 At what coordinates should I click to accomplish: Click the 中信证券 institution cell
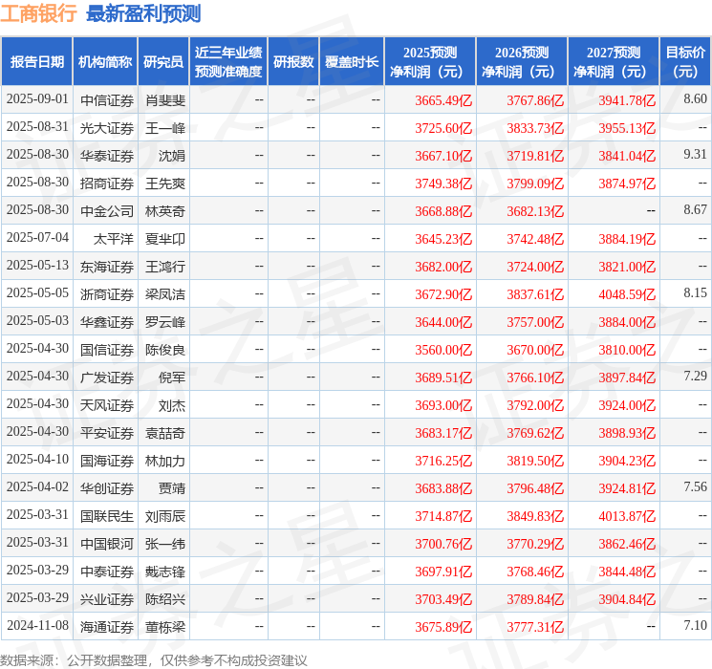click(107, 100)
